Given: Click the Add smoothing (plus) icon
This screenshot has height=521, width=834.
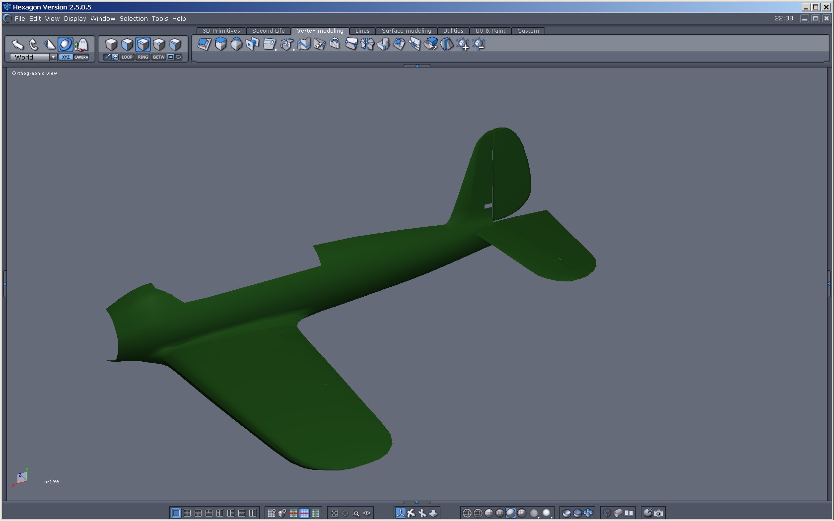Looking at the screenshot, I should coord(463,44).
